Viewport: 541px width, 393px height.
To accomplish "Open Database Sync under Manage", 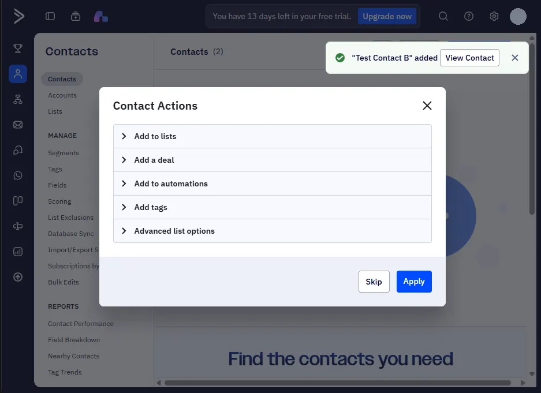I will click(x=71, y=234).
